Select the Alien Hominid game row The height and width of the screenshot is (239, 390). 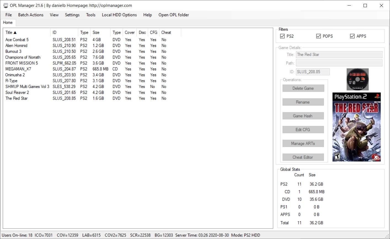tap(92, 46)
